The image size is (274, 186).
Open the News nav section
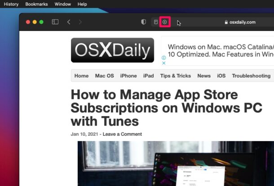tap(204, 76)
